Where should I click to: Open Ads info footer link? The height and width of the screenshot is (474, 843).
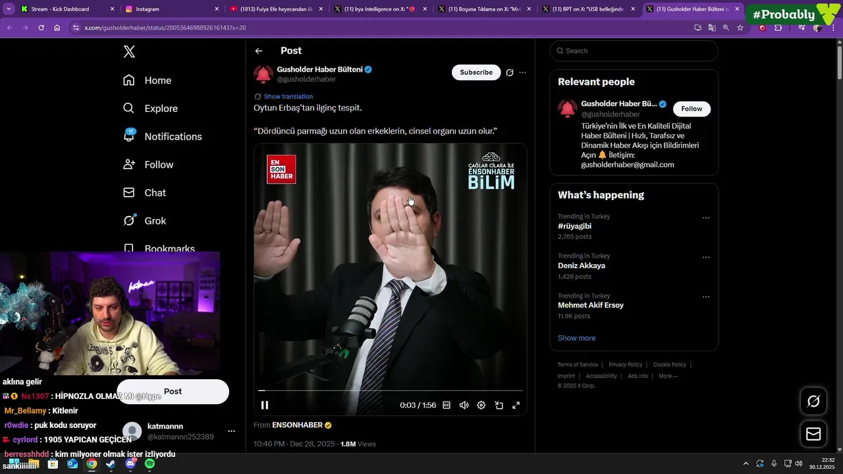pos(638,376)
